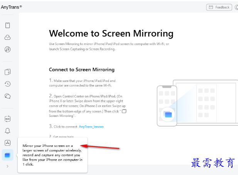Click the Welcome to Screen Mirroring heading
Screen dimensions: 238x175
coord(111,33)
